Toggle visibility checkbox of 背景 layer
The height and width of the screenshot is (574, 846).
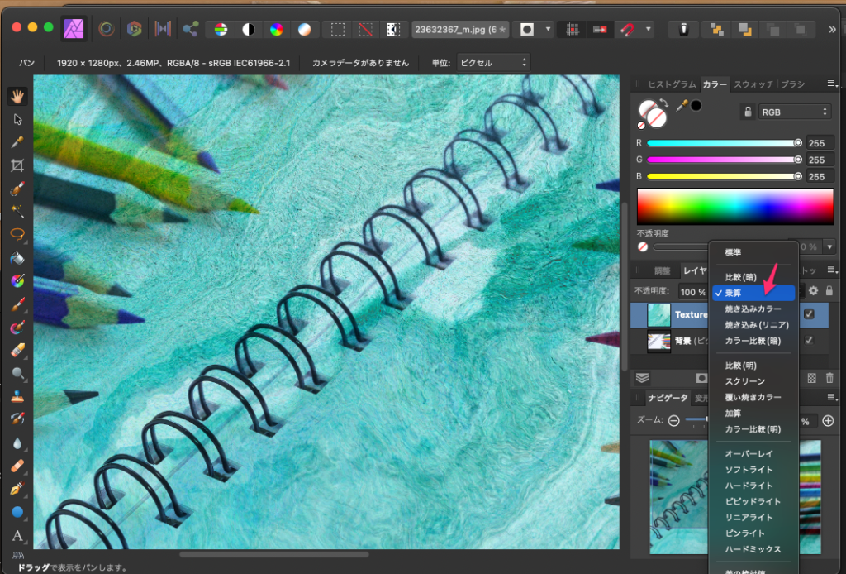pyautogui.click(x=810, y=341)
